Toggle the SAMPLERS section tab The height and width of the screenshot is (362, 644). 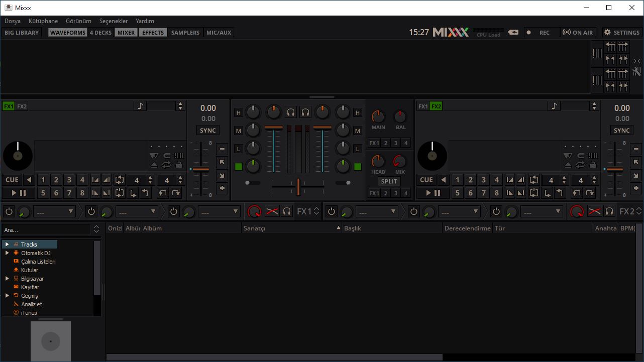tap(185, 32)
